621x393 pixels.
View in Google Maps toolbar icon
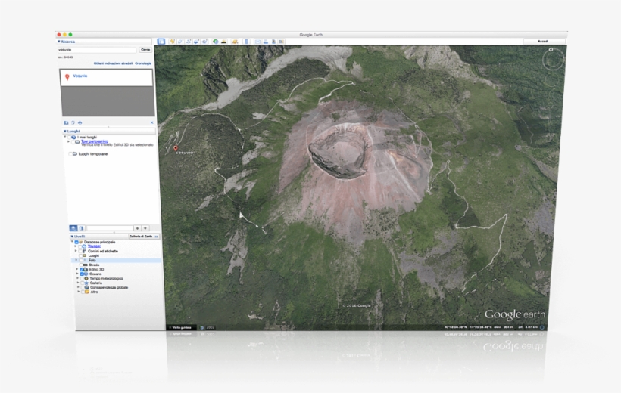[x=282, y=42]
